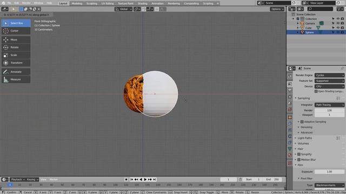346x194 pixels.
Task: Open the Global transform orientation dropdown
Action: point(123,9)
